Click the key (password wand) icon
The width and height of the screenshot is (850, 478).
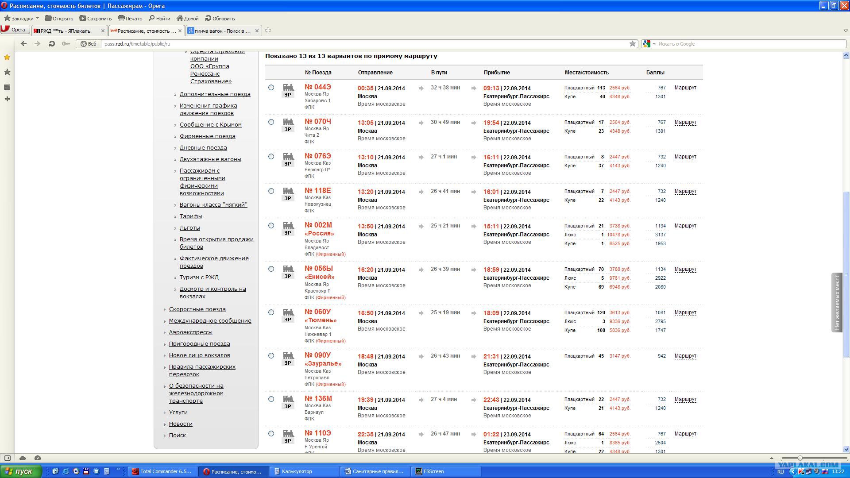coord(66,43)
